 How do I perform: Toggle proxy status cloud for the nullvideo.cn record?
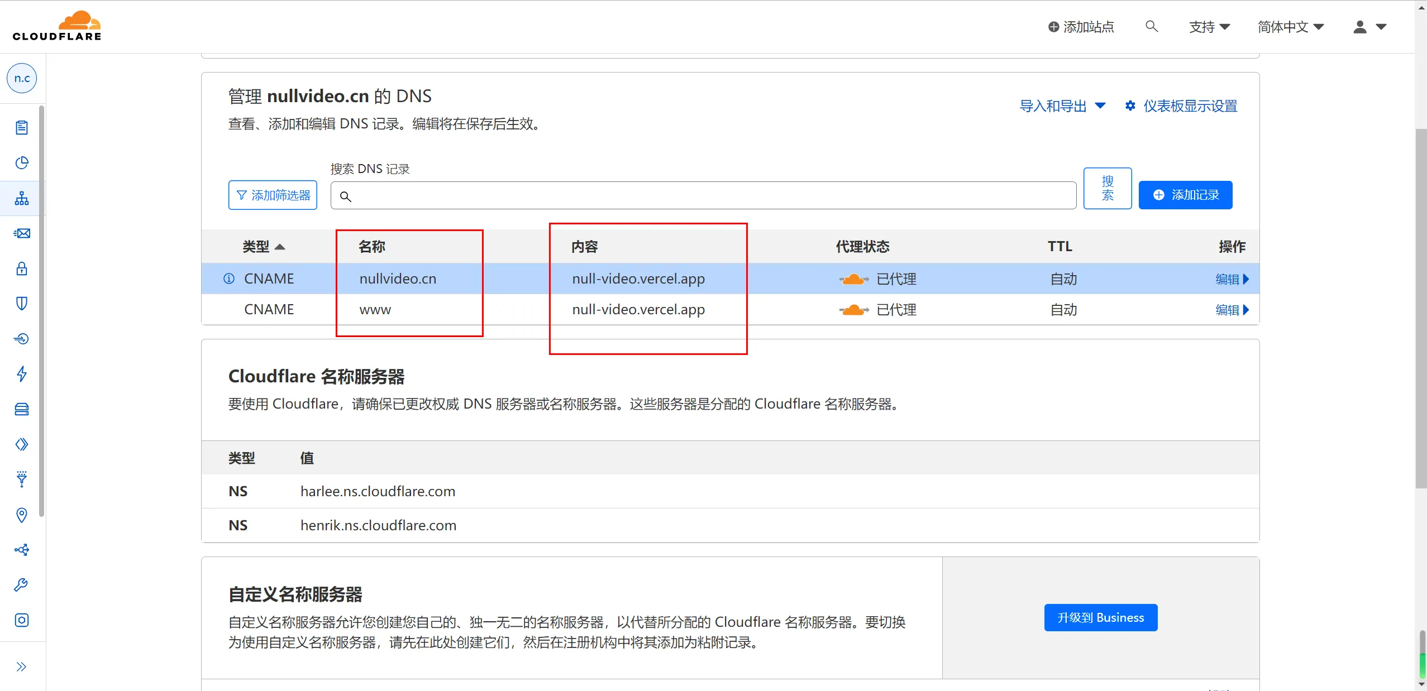coord(853,279)
